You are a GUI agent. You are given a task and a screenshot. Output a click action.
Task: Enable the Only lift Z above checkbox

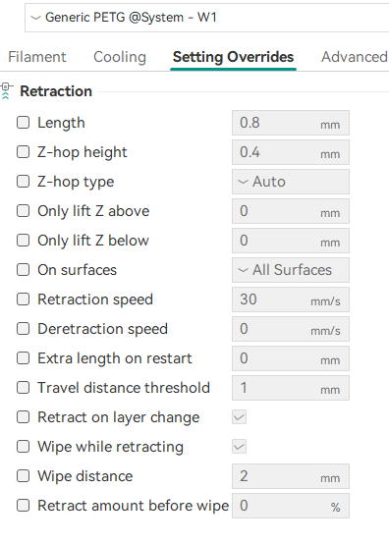23,211
